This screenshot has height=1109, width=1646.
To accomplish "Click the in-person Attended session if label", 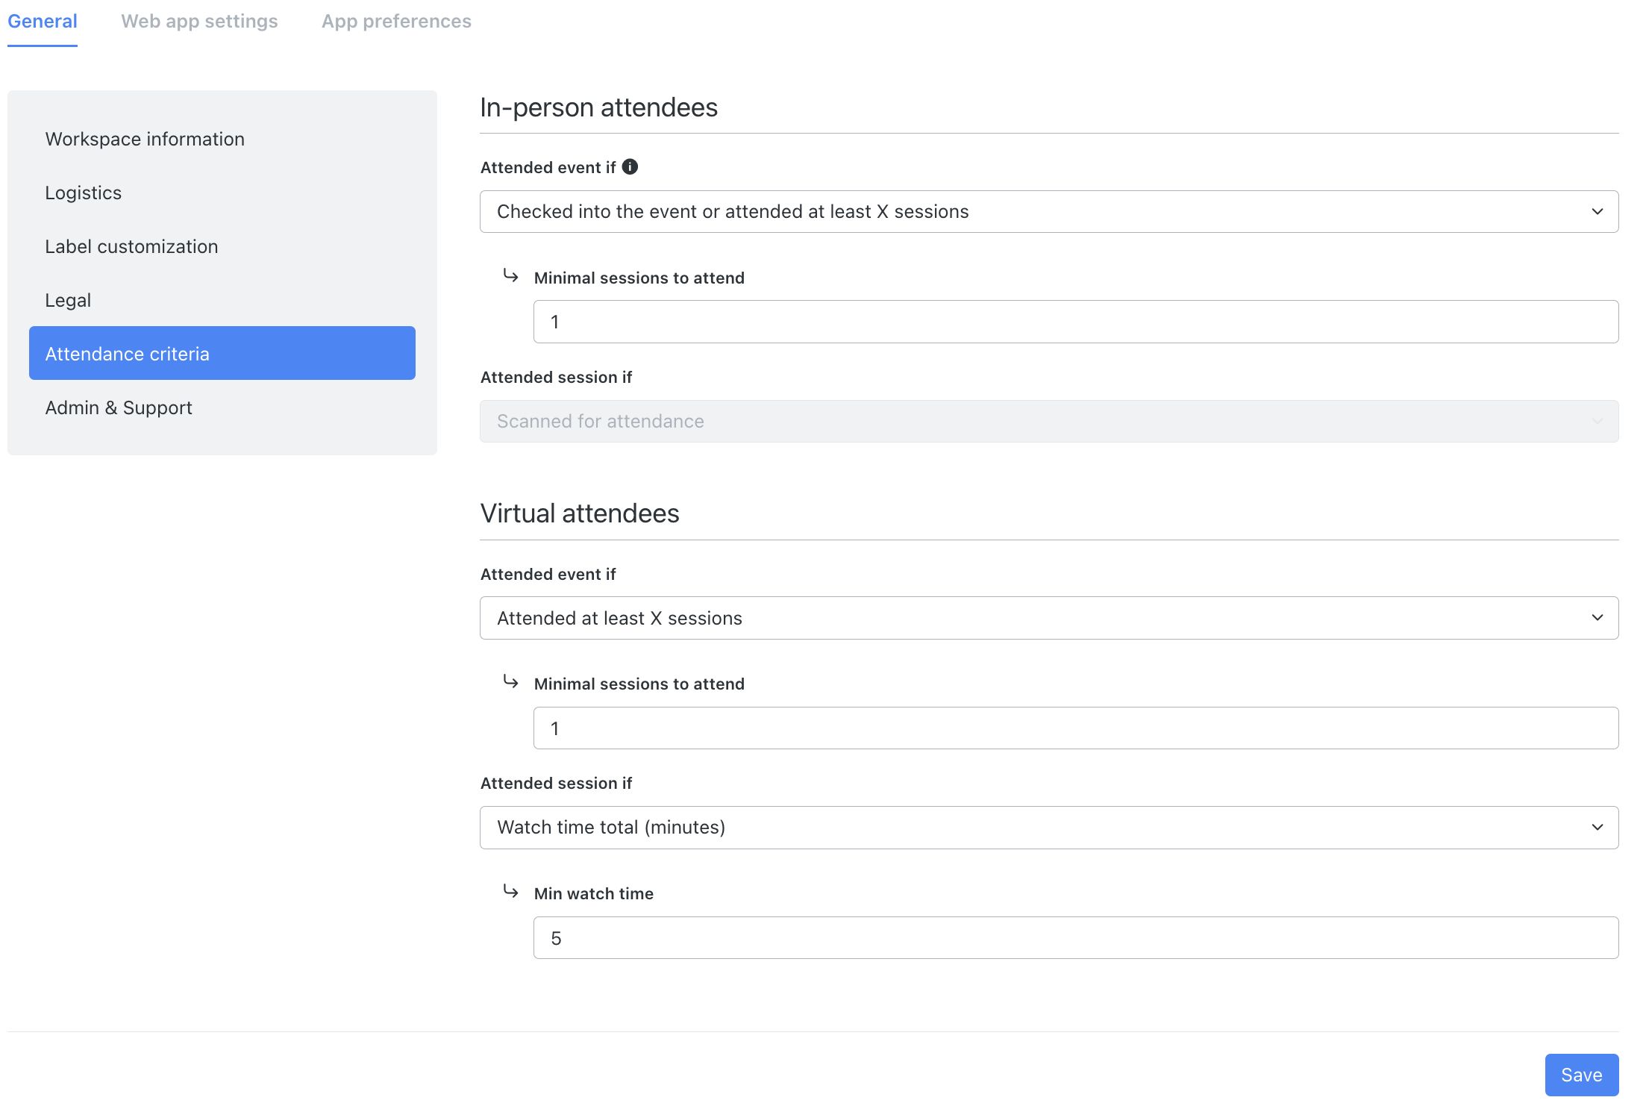I will point(556,377).
